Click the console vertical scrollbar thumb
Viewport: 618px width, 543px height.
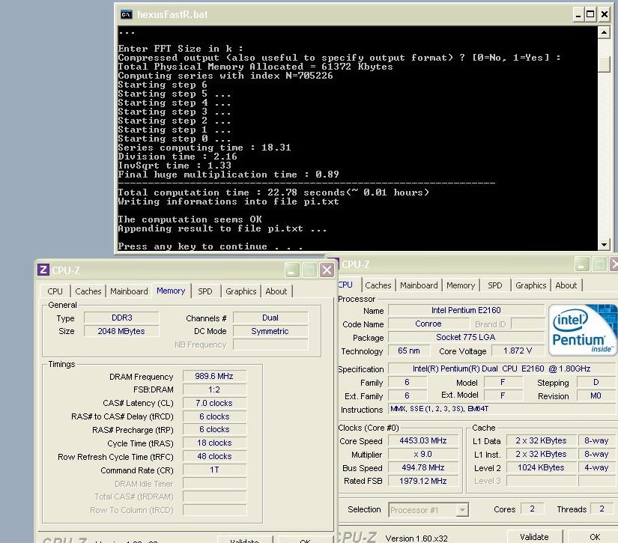(x=604, y=64)
